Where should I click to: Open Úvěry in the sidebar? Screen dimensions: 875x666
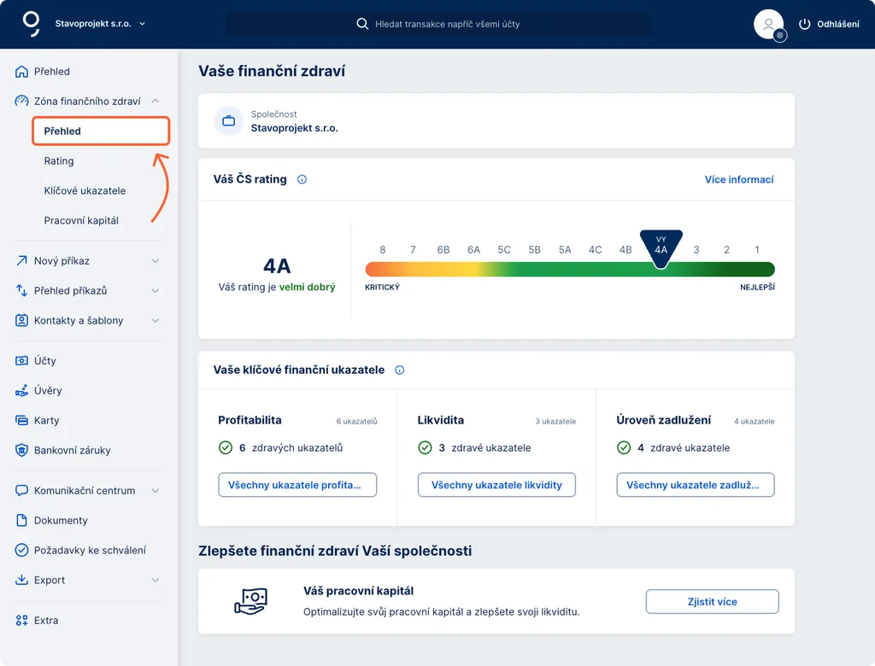[48, 390]
